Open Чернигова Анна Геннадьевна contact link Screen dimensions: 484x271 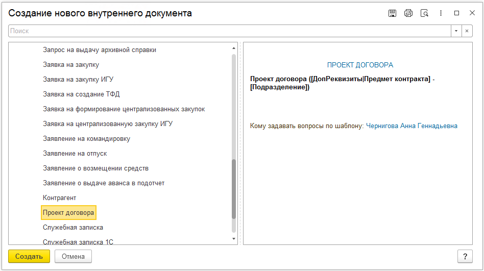(412, 126)
